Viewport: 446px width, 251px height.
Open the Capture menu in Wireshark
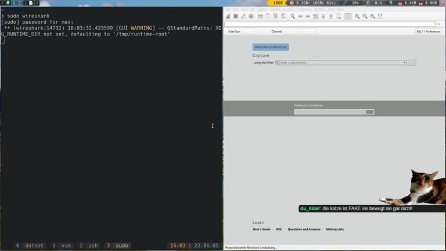pos(262,9)
